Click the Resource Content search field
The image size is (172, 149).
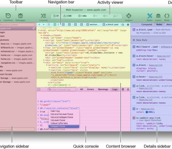click(17, 25)
